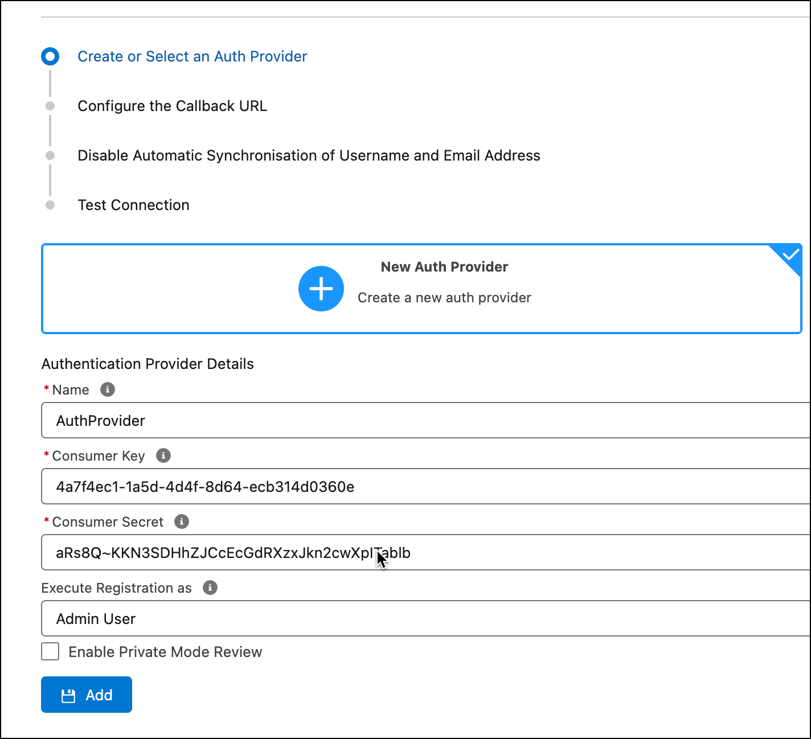
Task: Click the Enable Private Mode Review label
Action: coord(166,652)
